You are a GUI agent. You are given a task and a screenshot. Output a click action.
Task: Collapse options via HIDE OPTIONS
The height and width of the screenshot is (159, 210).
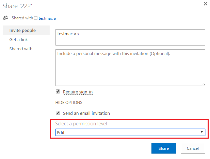[x=69, y=102]
